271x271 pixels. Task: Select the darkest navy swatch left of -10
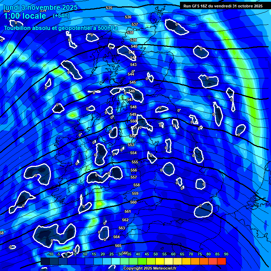(45, 261)
